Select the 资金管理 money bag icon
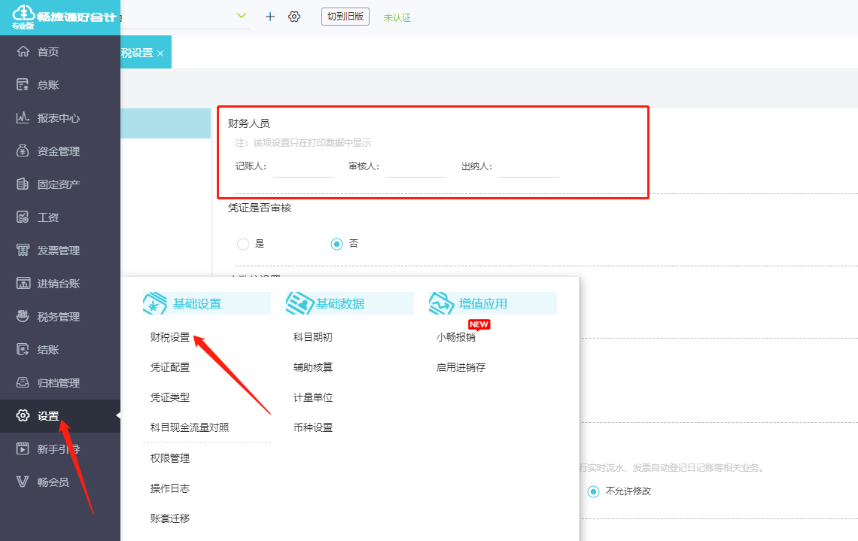Screen dimensions: 858x541 [x=23, y=151]
